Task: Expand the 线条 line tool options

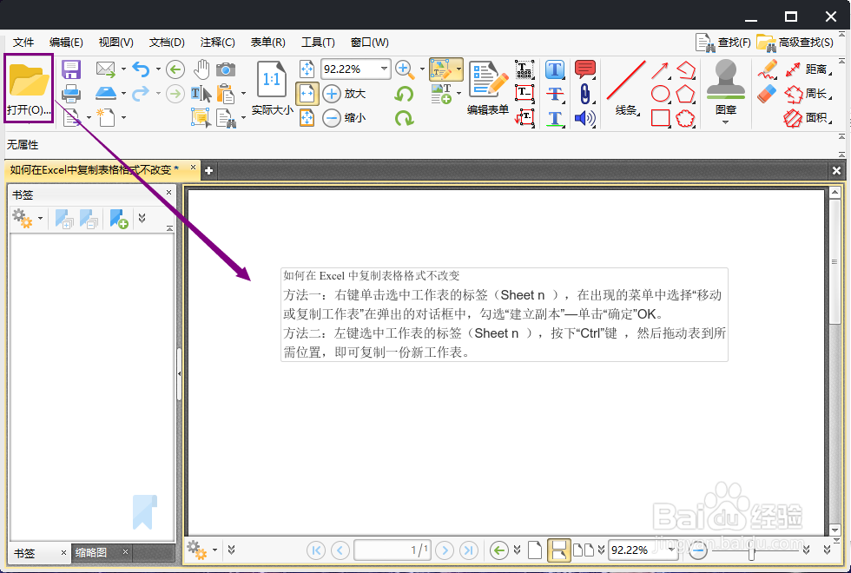Action: (x=639, y=115)
